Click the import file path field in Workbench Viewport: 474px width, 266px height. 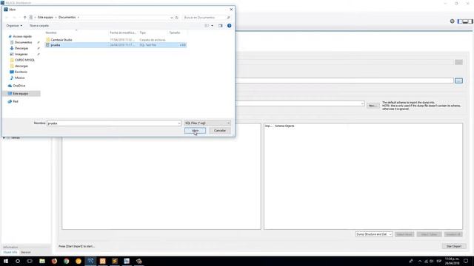(344, 81)
